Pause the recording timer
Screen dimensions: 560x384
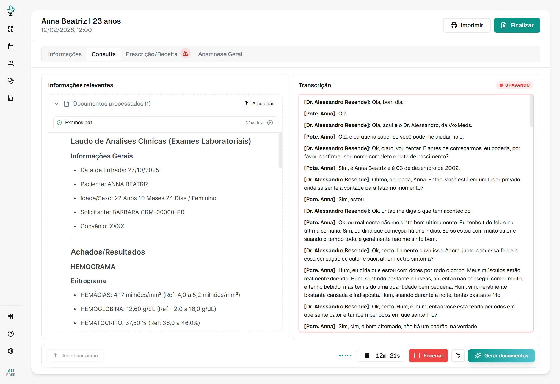[367, 355]
